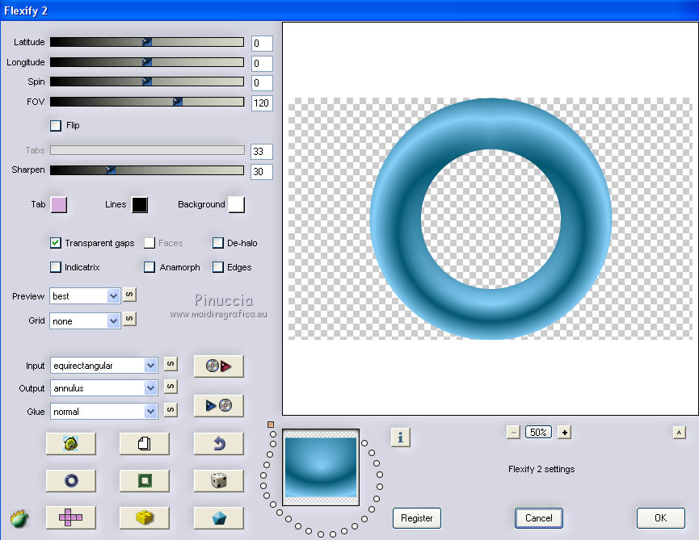The width and height of the screenshot is (699, 540).
Task: Click the orange square marker above thumbnail
Action: (x=270, y=425)
